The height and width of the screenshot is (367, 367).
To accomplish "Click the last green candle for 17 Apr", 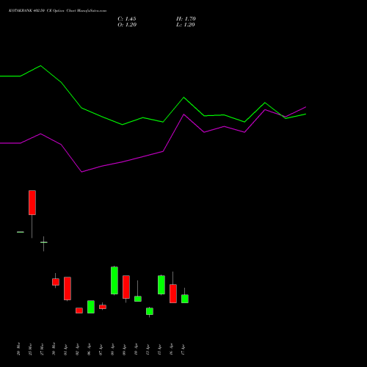I will pyautogui.click(x=185, y=299).
